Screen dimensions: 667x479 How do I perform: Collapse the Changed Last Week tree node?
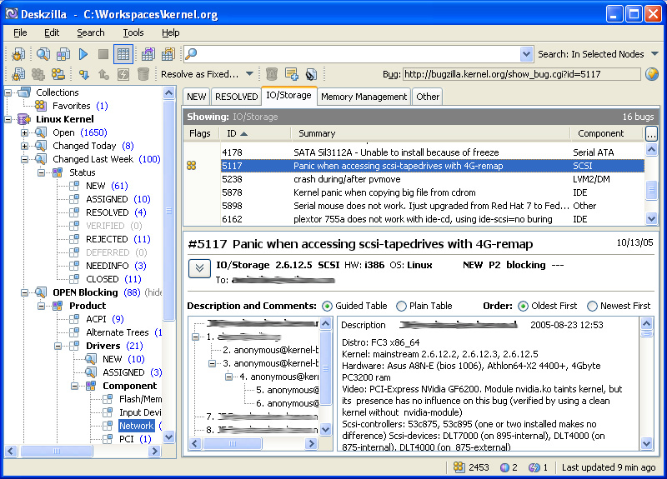click(25, 159)
